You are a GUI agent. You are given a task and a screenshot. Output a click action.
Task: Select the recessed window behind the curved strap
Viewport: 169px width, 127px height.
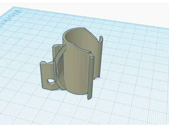[x=61, y=67]
